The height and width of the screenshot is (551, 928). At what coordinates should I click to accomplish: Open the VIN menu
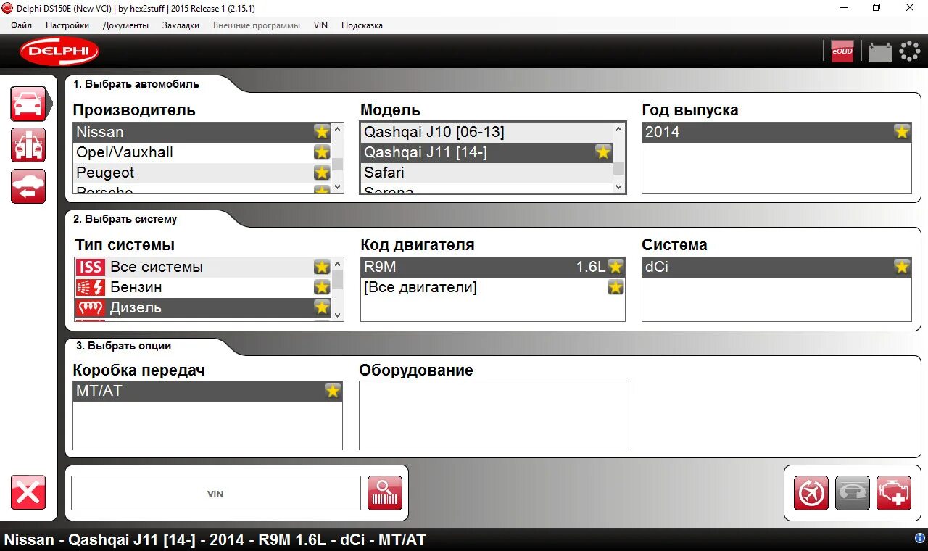(320, 25)
